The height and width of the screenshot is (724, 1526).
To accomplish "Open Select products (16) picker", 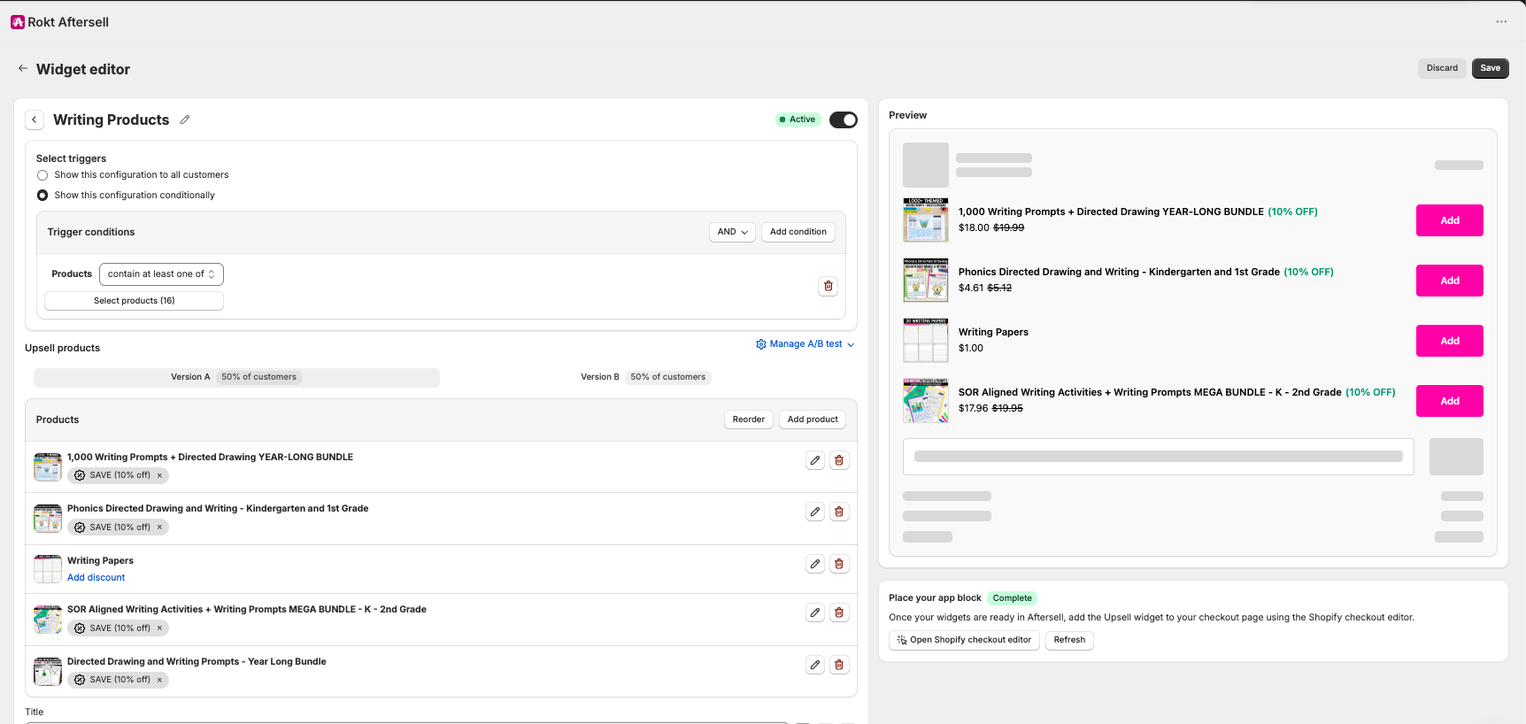I will pos(134,301).
